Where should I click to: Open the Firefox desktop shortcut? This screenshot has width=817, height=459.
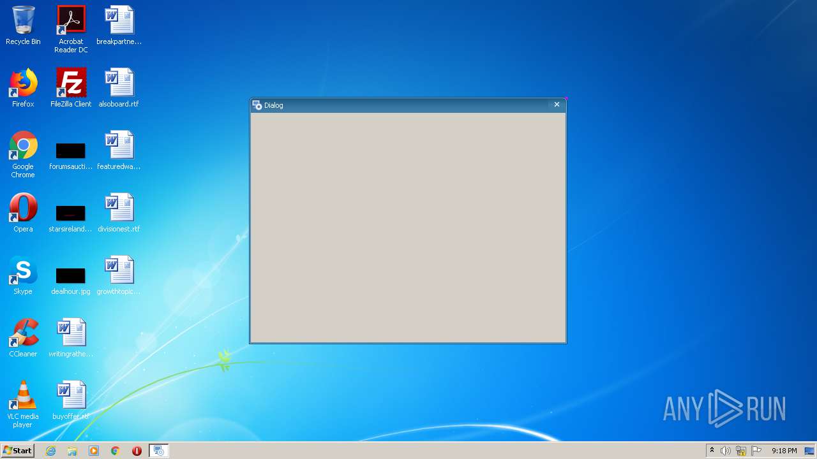tap(23, 88)
